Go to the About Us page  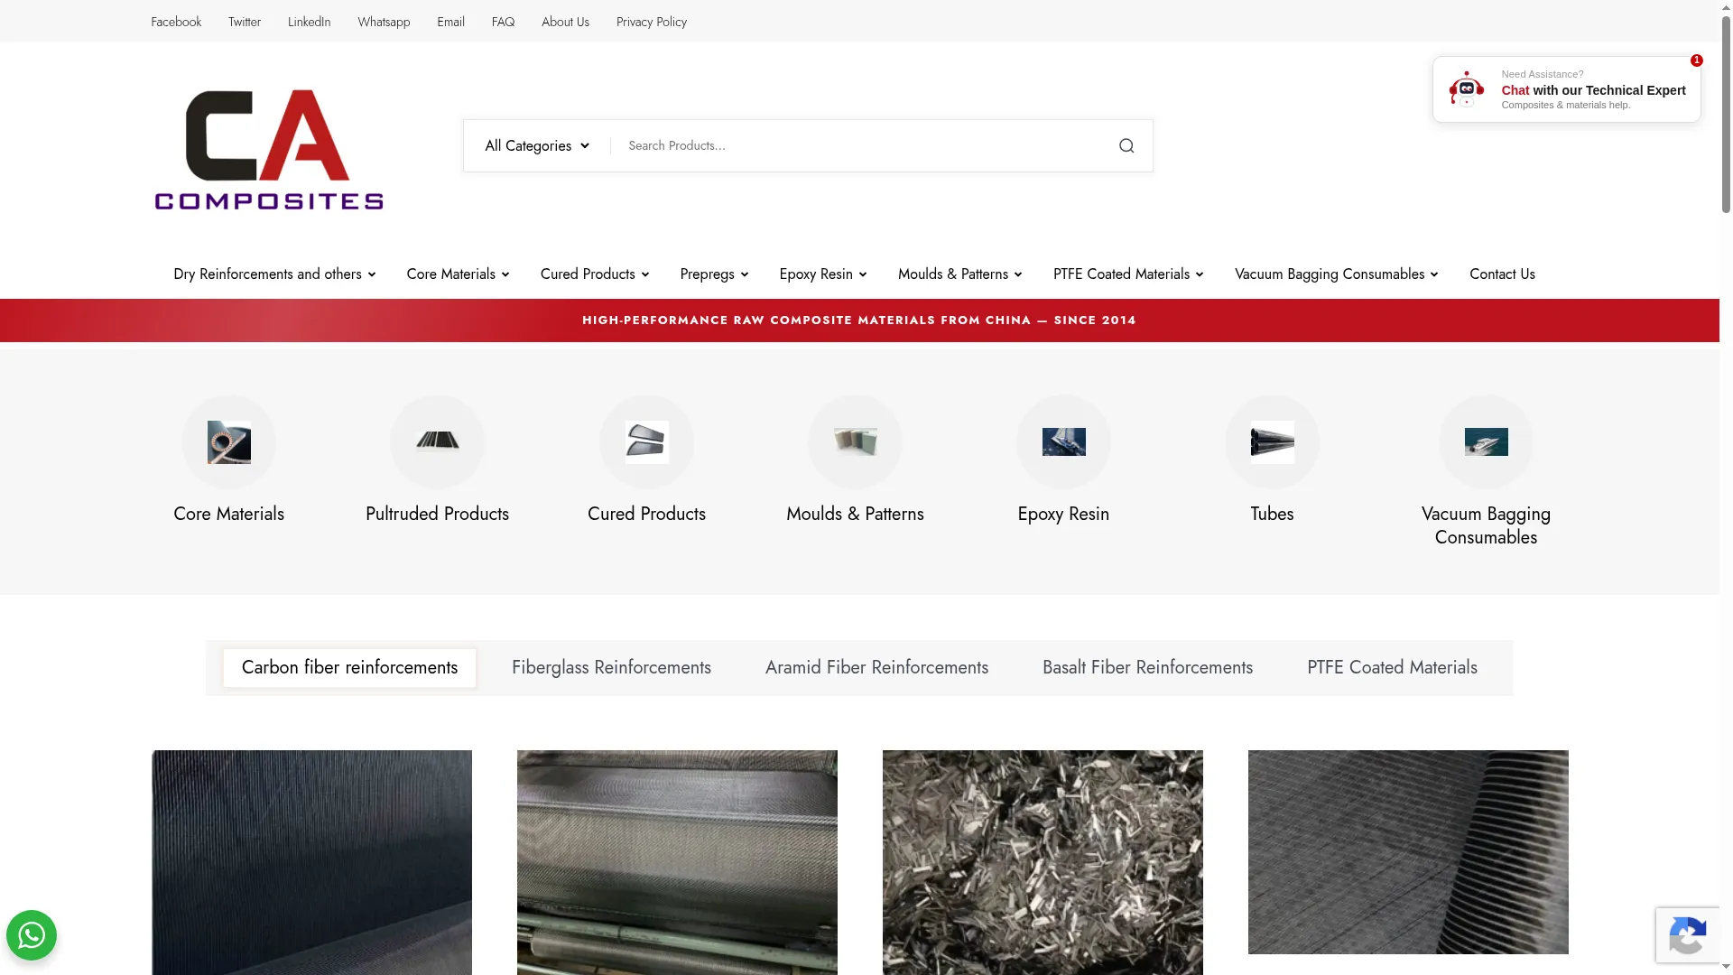(x=565, y=22)
